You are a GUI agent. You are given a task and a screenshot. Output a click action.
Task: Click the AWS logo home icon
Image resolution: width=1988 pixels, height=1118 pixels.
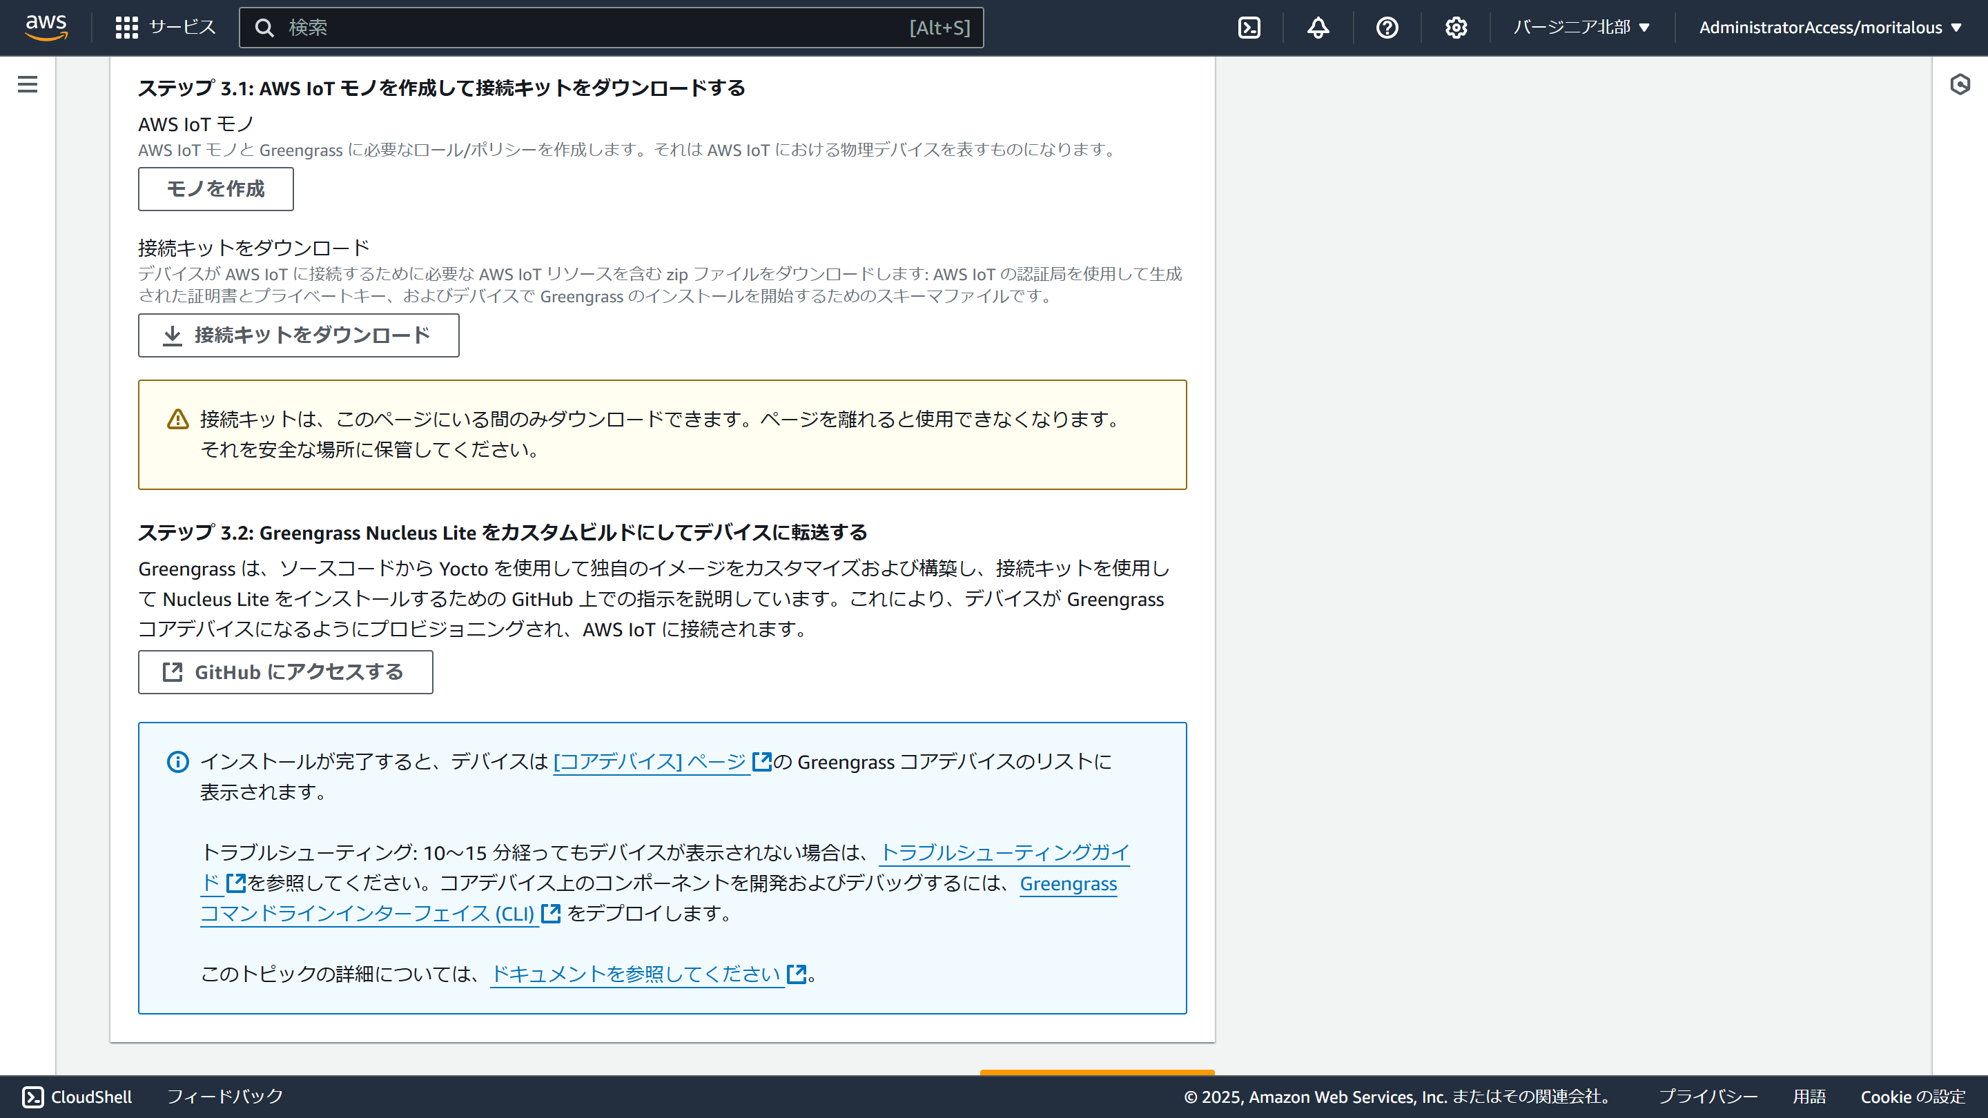[46, 27]
